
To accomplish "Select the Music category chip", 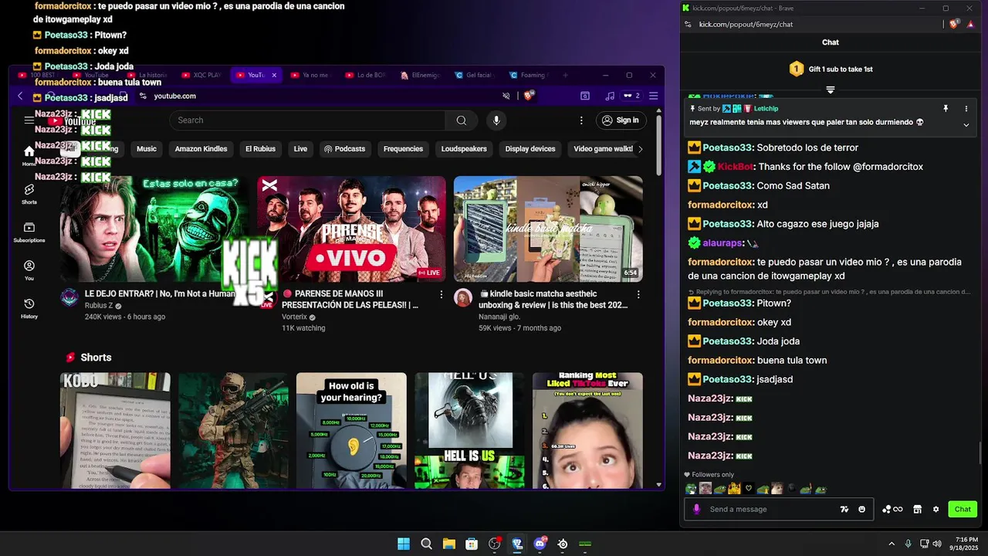I will tap(147, 149).
